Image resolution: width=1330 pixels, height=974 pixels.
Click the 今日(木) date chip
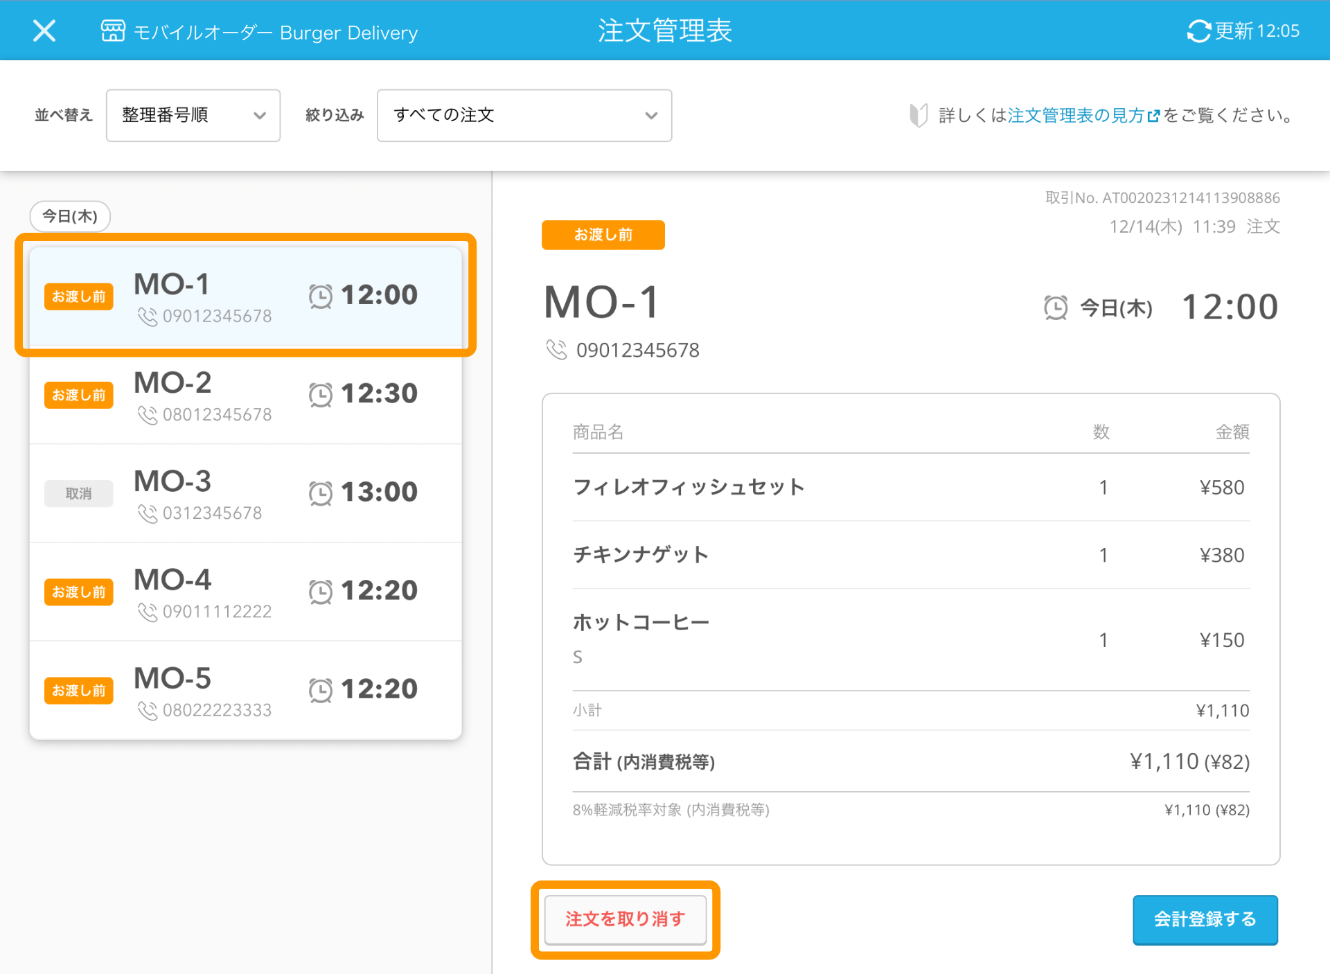click(x=70, y=216)
